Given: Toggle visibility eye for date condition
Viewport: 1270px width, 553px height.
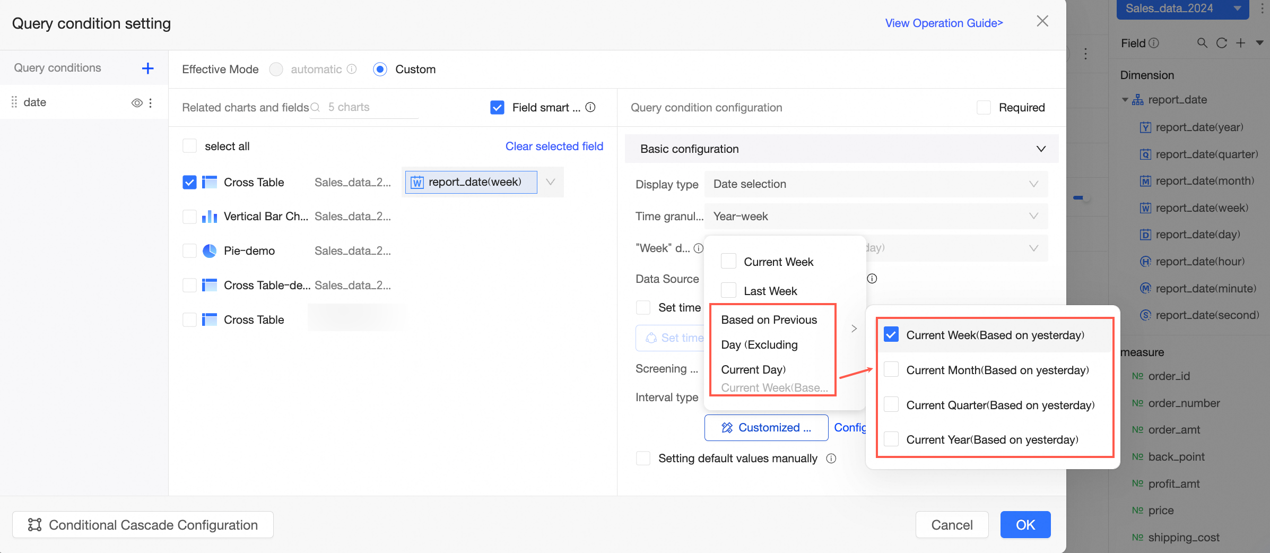Looking at the screenshot, I should (137, 103).
